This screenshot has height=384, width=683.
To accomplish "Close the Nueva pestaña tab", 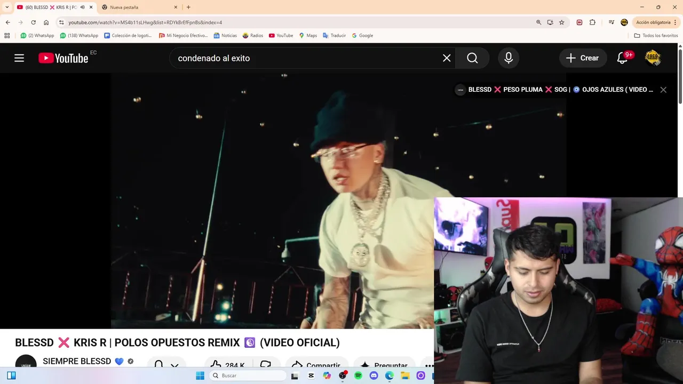I will (176, 7).
